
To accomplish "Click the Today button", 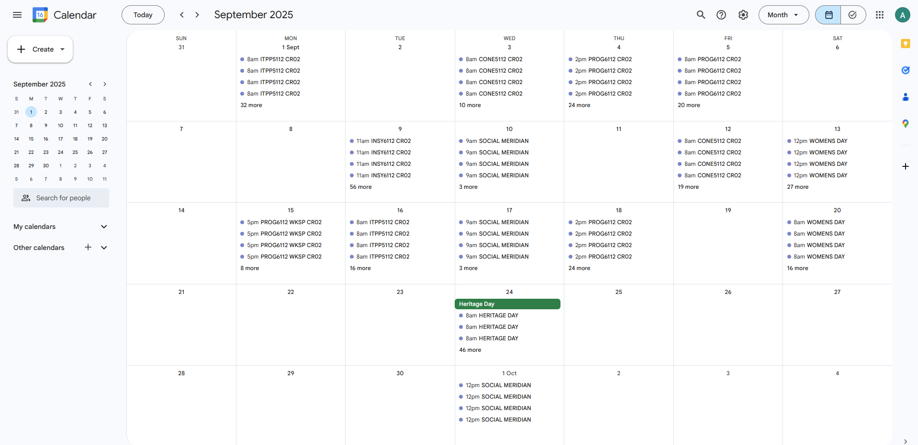I will (x=143, y=15).
